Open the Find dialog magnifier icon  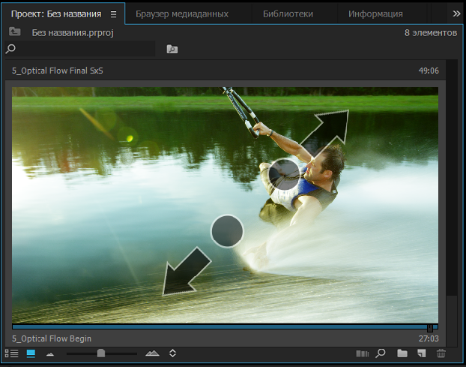click(381, 353)
